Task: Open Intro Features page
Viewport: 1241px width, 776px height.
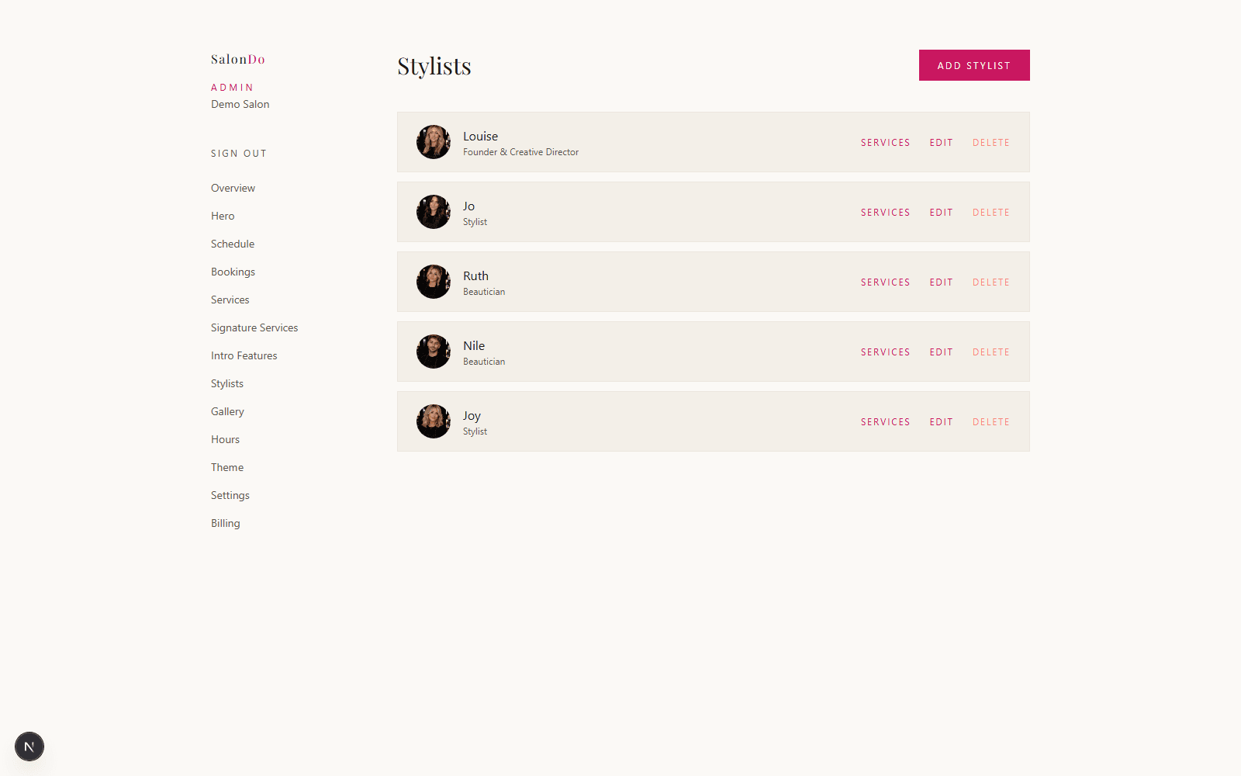Action: coord(244,355)
